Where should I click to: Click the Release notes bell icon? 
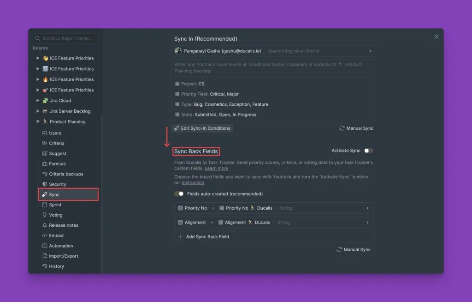pos(45,225)
